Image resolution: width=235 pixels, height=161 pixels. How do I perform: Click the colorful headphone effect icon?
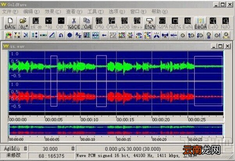(9, 35)
